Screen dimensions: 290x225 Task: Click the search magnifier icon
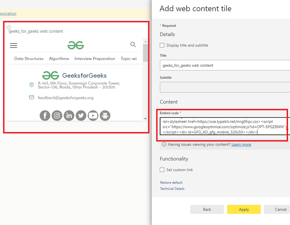click(133, 45)
